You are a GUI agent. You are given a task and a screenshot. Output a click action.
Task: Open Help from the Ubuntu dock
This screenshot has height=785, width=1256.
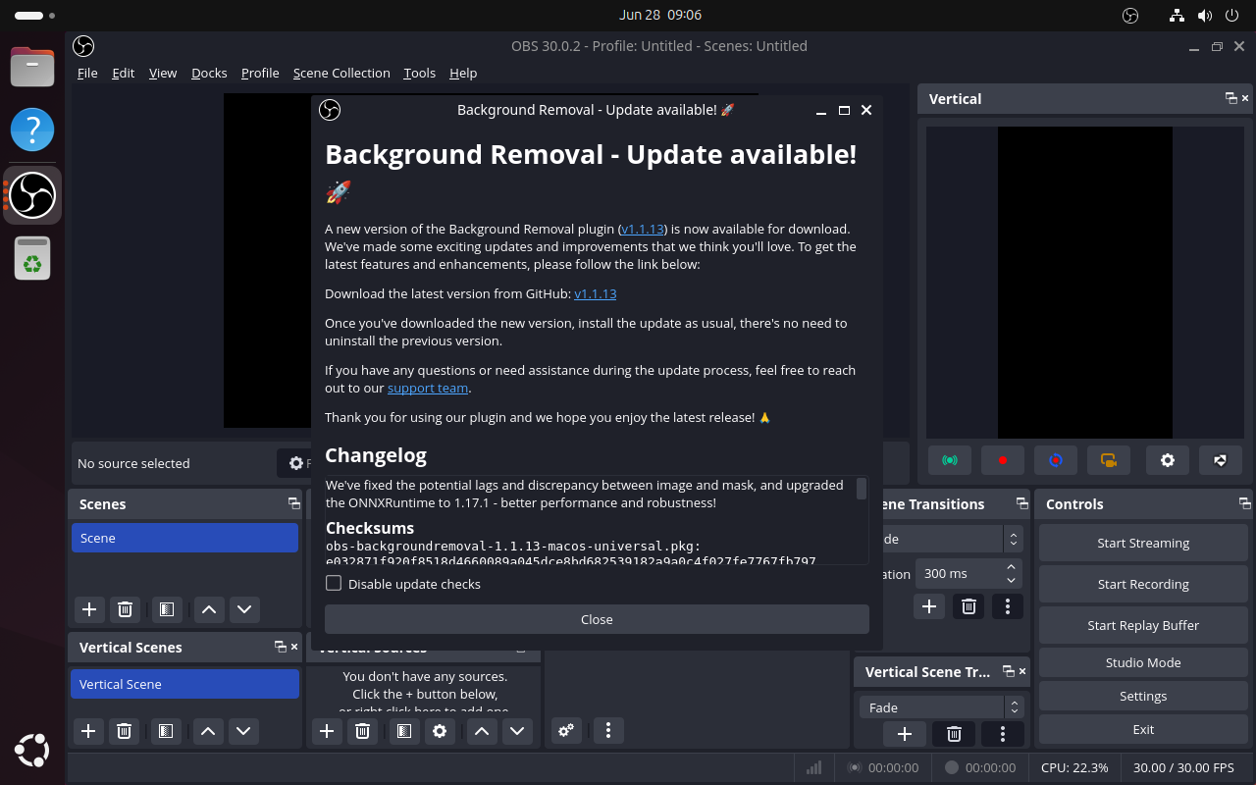click(x=32, y=130)
